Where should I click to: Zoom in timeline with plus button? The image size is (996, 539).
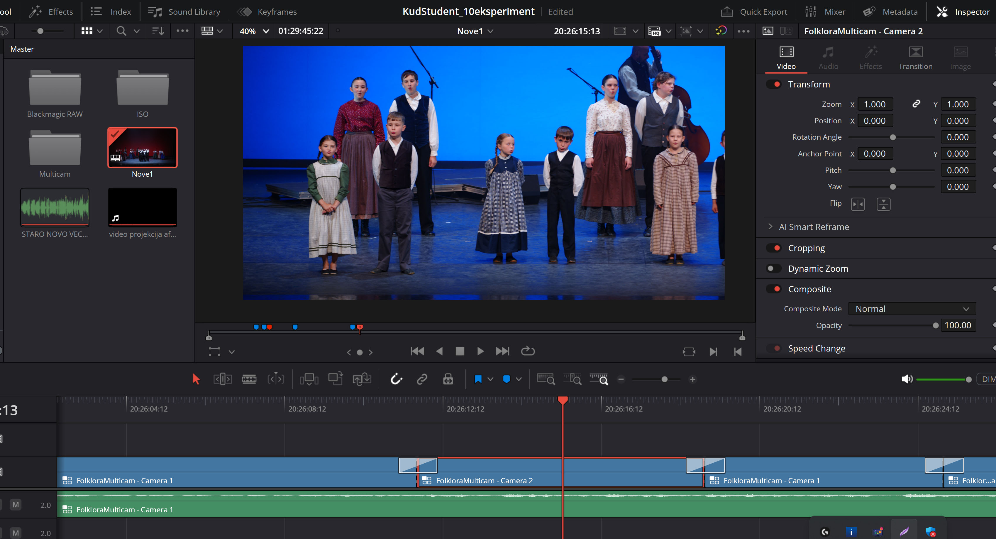[x=692, y=379]
